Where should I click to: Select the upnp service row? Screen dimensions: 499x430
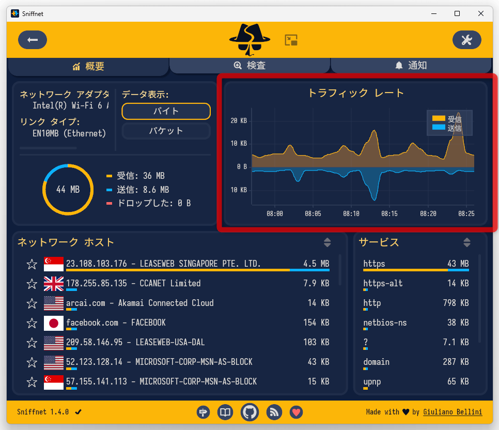[416, 382]
